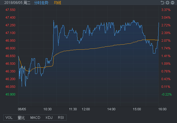Open the KDJ indicator tab
Image resolution: width=177 pixels, height=123 pixels.
49,118
